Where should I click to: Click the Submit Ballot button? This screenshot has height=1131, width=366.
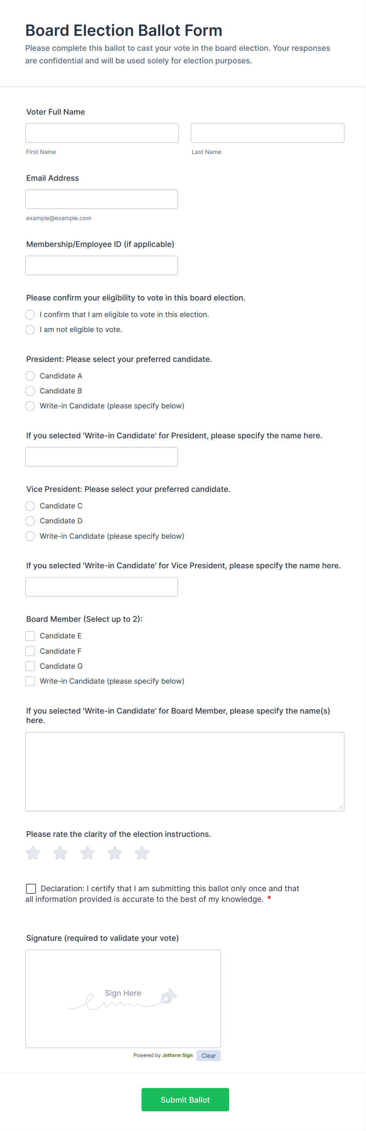[x=185, y=1099]
